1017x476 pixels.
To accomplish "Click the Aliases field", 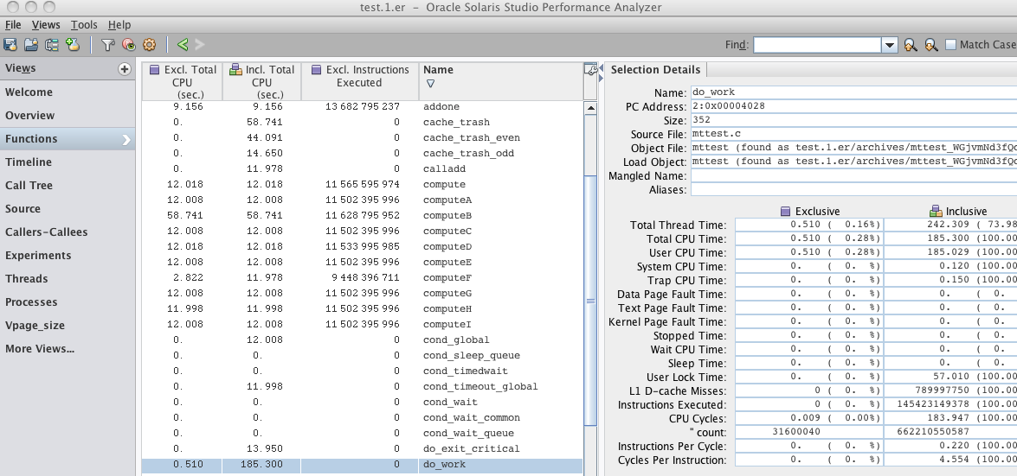I will pyautogui.click(x=853, y=189).
